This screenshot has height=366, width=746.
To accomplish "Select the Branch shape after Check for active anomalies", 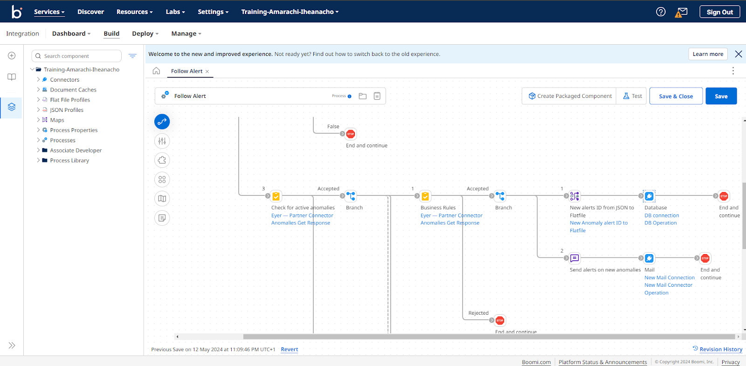I will [x=351, y=196].
